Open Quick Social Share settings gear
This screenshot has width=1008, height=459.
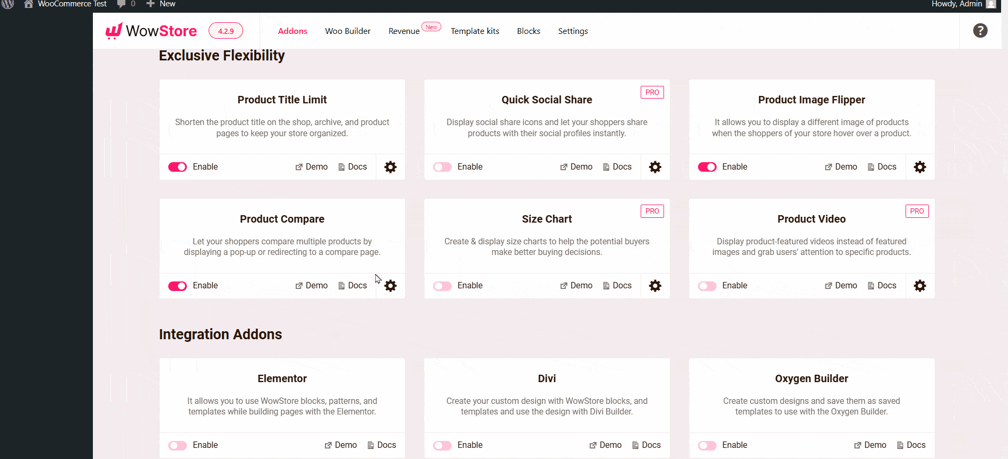655,167
